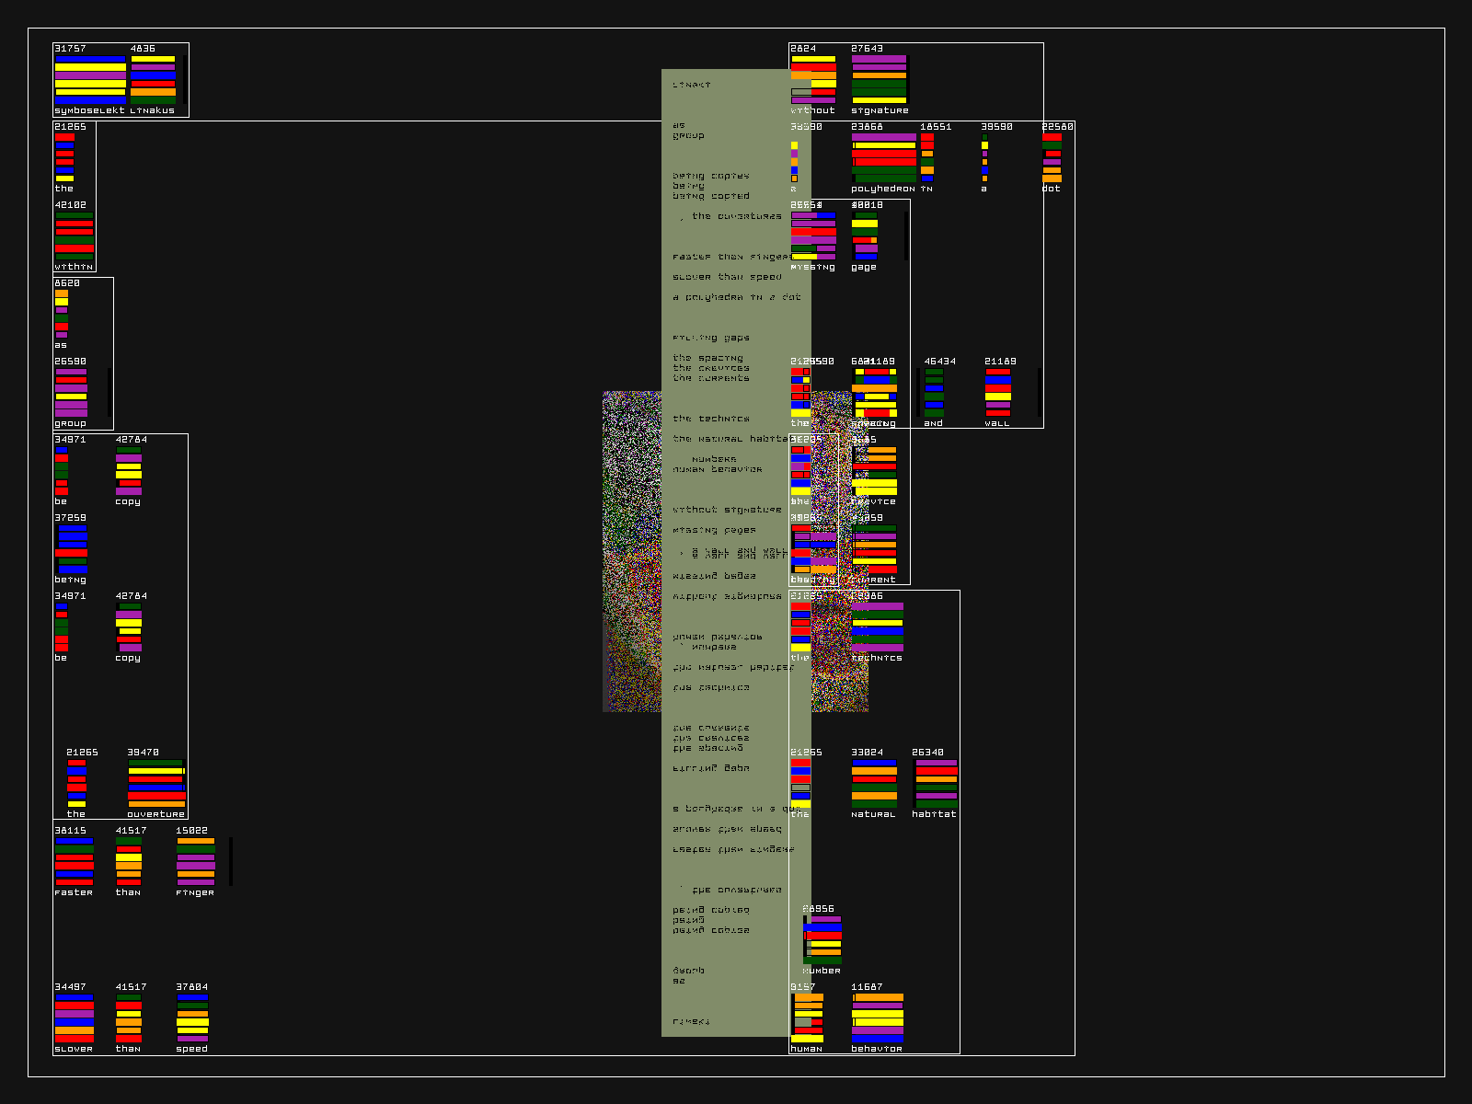1472x1104 pixels.
Task: Select the 'dot' block numbered 22580
Action: pos(1052,158)
